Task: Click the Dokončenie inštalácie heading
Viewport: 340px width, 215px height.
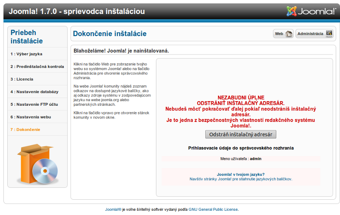Action: (110, 34)
